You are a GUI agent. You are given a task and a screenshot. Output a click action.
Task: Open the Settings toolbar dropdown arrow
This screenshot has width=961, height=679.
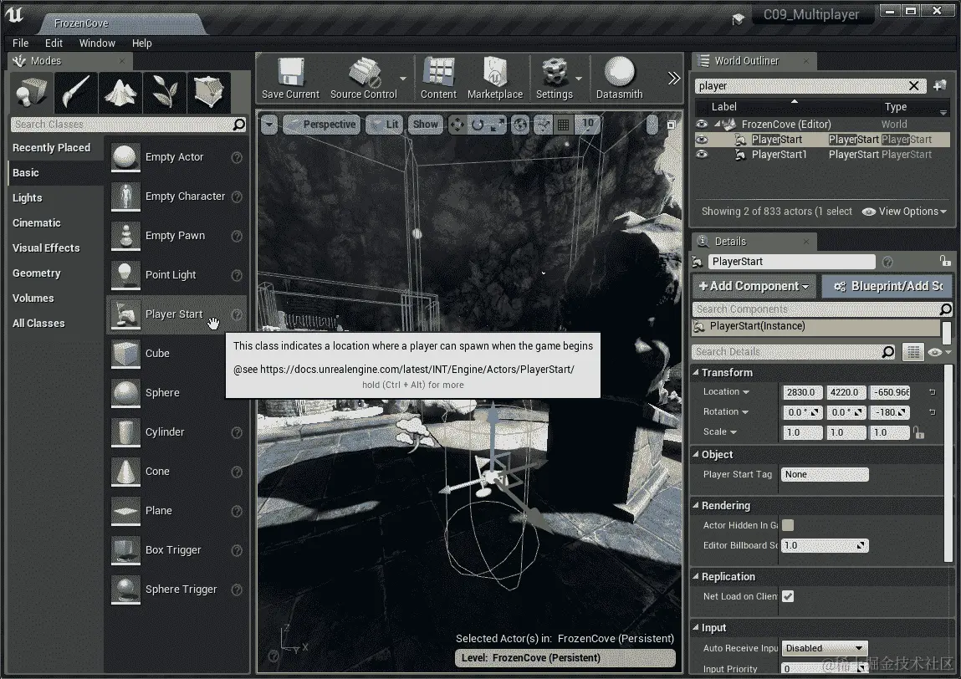(579, 79)
